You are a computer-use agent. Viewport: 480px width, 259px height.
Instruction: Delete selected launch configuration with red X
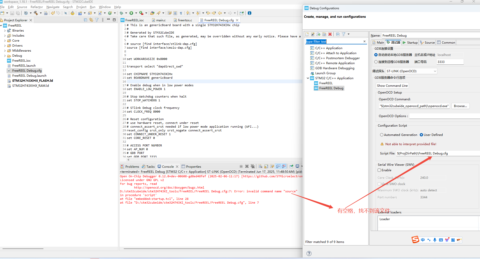pyautogui.click(x=330, y=34)
